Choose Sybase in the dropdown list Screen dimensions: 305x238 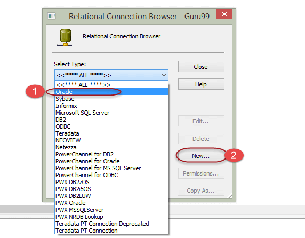pyautogui.click(x=111, y=99)
